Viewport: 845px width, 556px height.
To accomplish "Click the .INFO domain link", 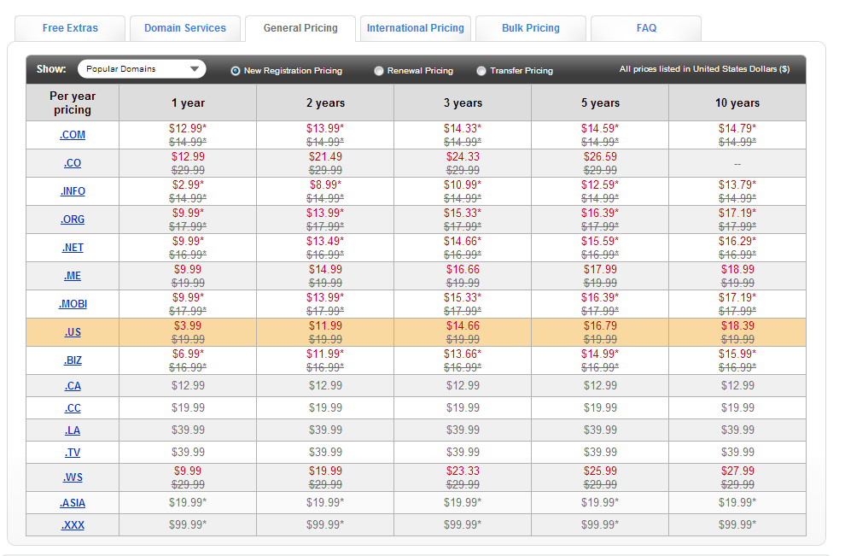I will 73,191.
